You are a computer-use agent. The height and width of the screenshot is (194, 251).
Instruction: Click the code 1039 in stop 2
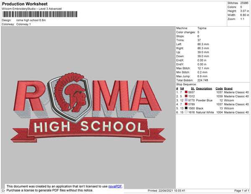[220, 96]
